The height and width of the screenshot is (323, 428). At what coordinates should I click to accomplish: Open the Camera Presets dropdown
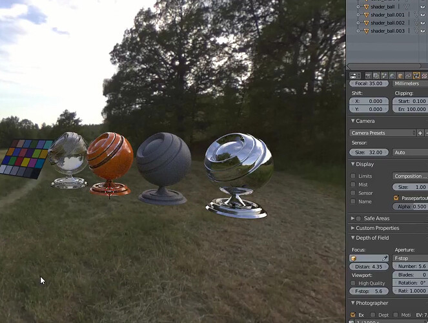tap(382, 133)
